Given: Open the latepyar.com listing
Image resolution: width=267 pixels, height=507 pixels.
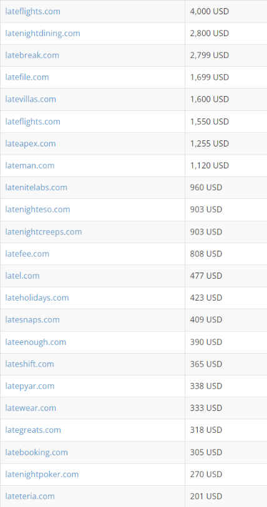Looking at the screenshot, I should pos(30,386).
